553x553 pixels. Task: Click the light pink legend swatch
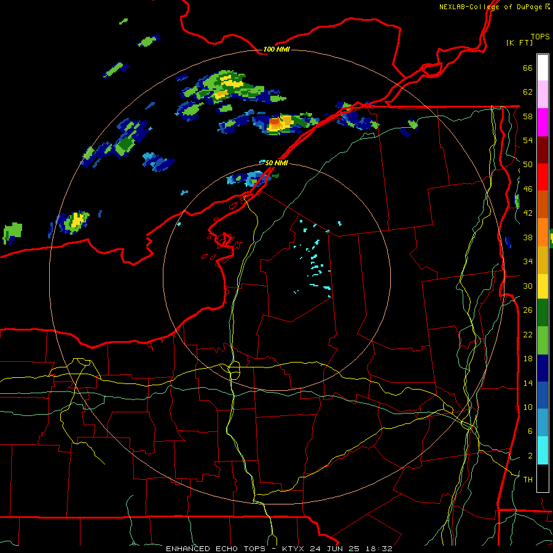543,95
